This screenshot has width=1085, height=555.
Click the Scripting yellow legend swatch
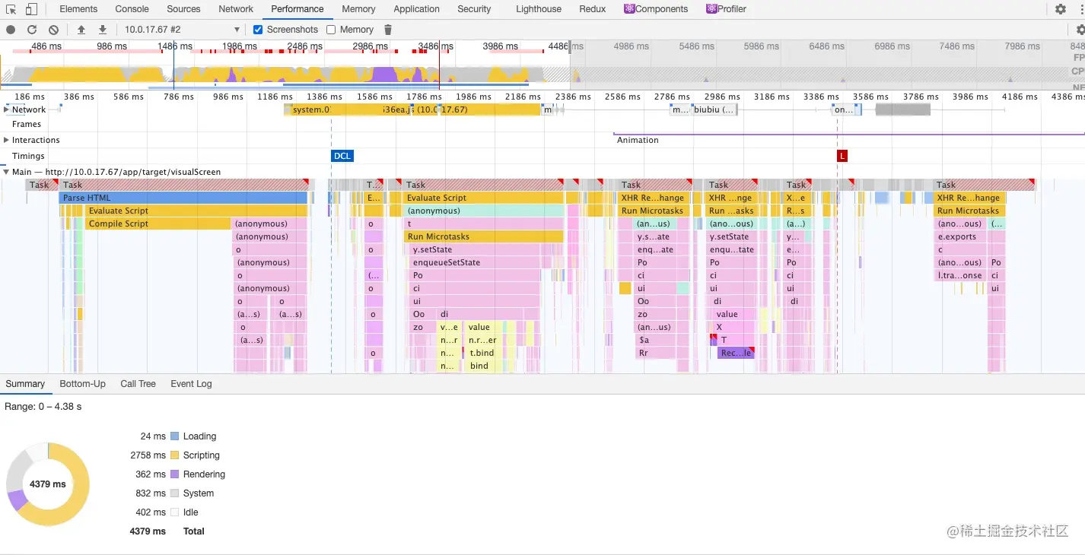click(x=174, y=455)
